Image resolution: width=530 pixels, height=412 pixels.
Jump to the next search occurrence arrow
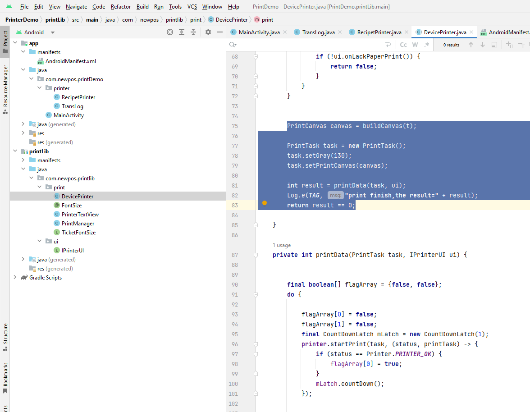(x=483, y=45)
